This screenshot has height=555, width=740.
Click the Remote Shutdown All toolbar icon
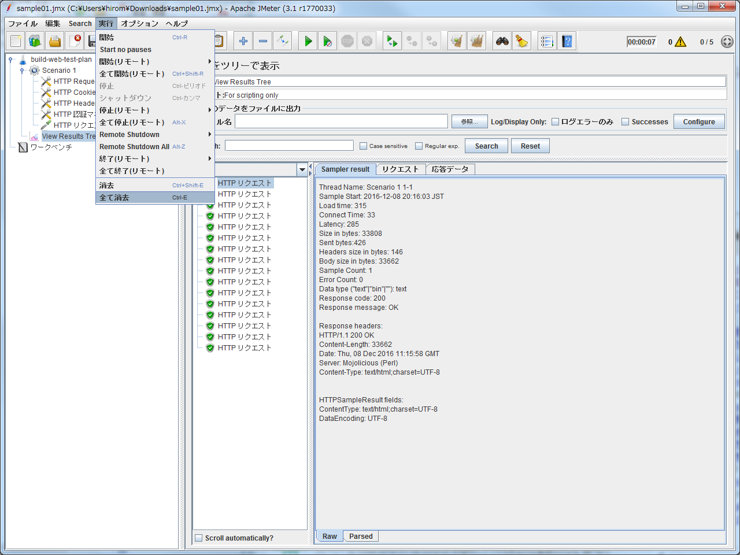432,41
